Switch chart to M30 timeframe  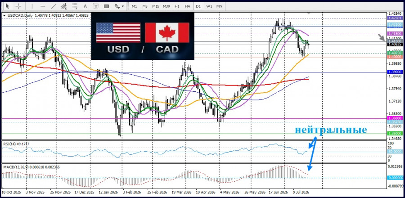[166, 6]
